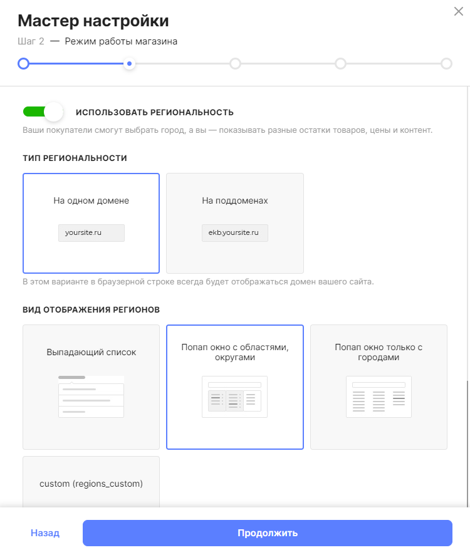Choose popup window with regions and districts
Screen dimensions: 470x555
tap(235, 387)
